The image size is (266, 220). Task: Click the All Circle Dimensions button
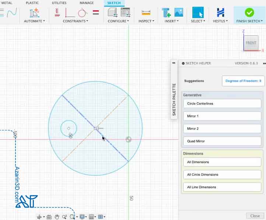(222, 175)
